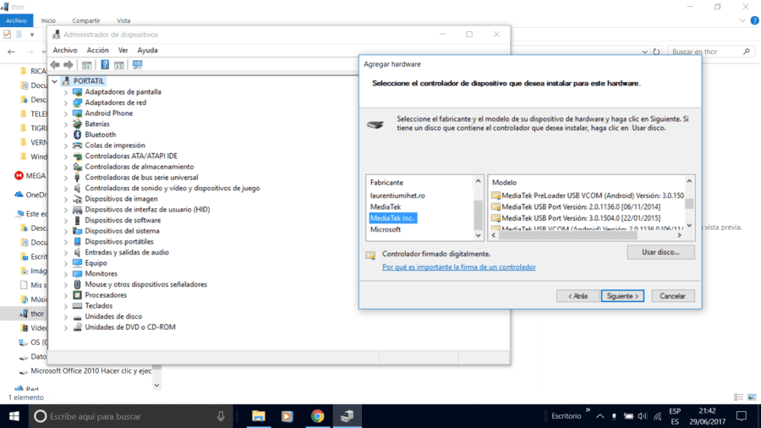Open File Explorer from the taskbar
Viewport: 761px width, 428px height.
click(258, 416)
